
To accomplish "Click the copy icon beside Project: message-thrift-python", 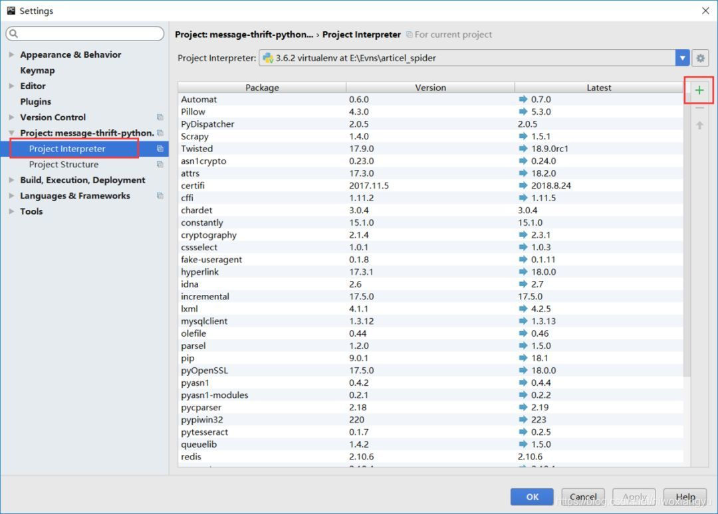I will point(160,133).
